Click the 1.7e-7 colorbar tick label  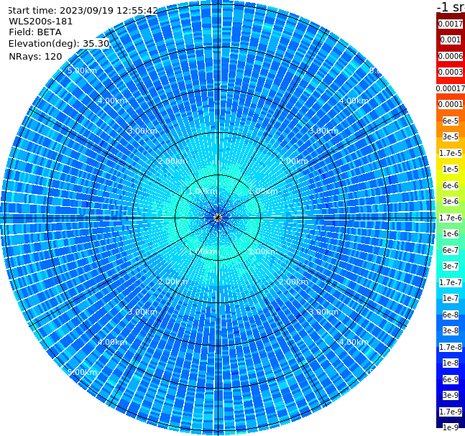tap(451, 282)
